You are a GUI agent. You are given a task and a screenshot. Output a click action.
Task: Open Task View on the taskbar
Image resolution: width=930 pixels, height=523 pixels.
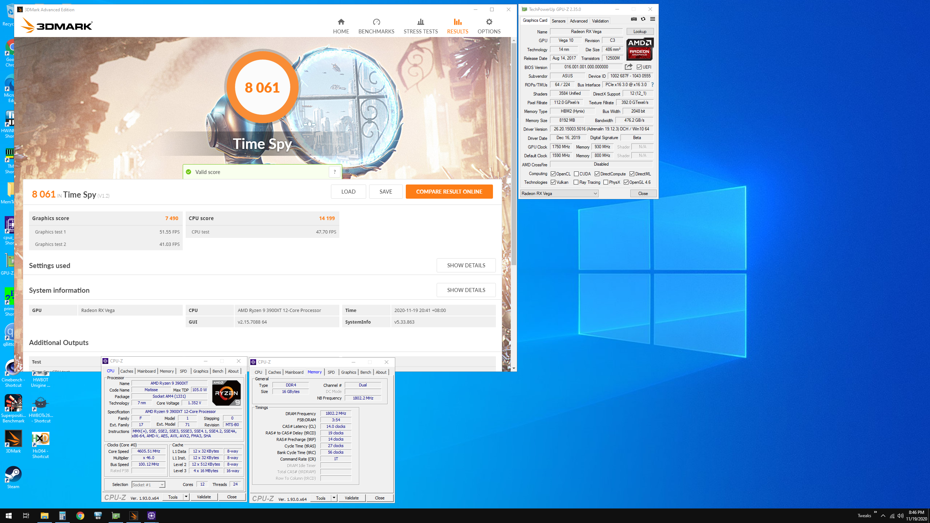(26, 516)
